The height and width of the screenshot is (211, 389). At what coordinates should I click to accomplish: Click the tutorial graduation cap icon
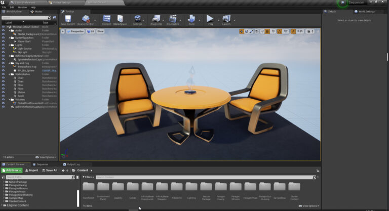342,3
